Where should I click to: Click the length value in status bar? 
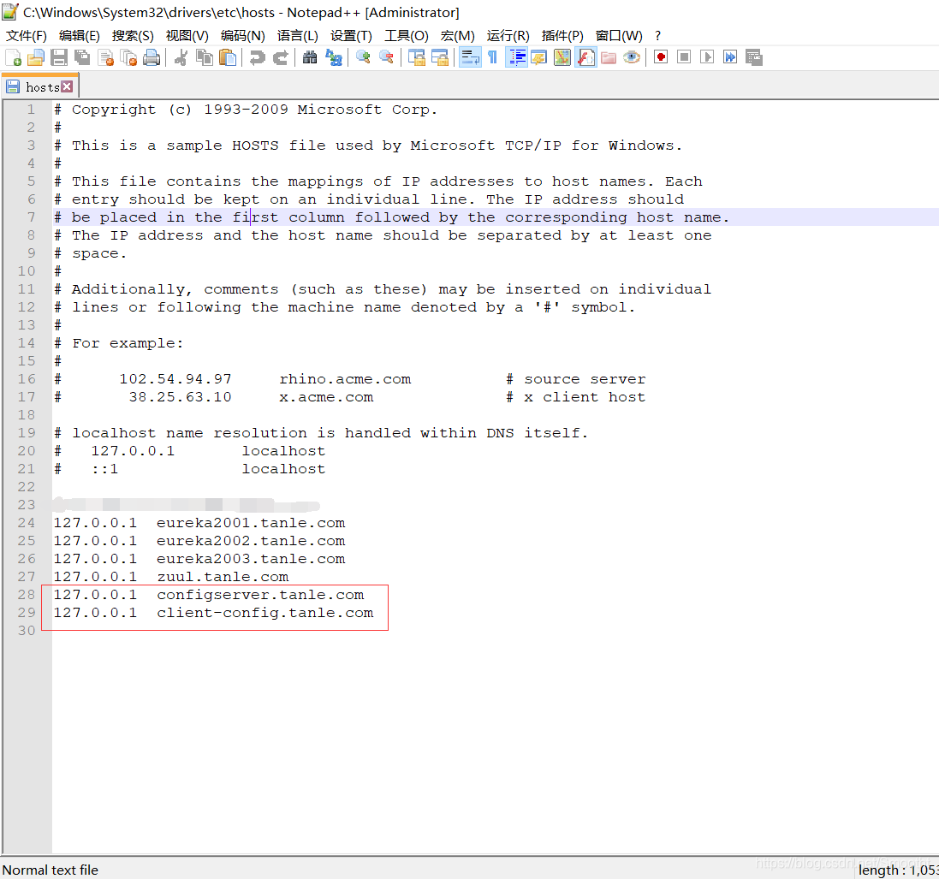coord(898,870)
